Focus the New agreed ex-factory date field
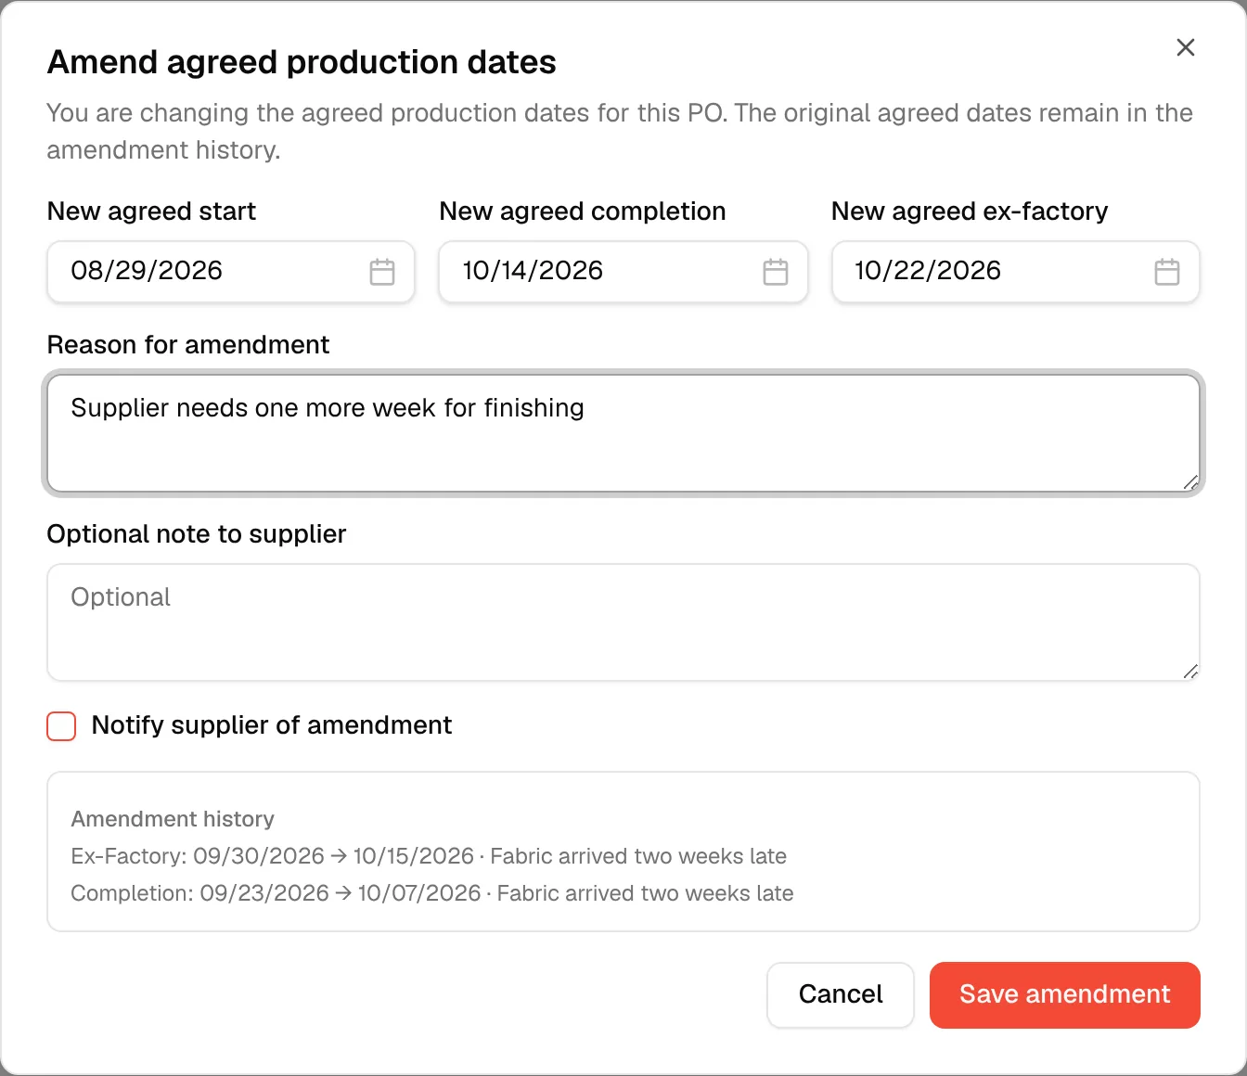The image size is (1247, 1076). tap(1016, 272)
